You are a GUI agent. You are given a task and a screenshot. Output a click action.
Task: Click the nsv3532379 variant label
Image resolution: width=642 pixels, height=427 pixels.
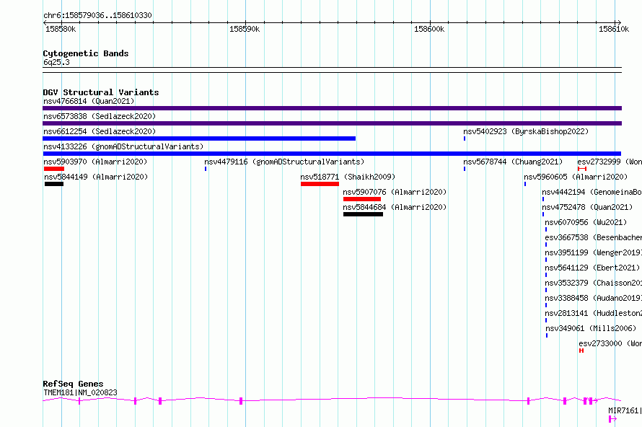593,283
